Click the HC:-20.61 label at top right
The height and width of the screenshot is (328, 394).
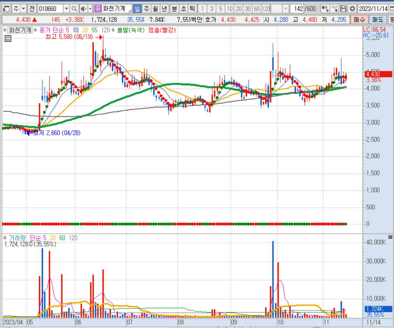point(376,35)
